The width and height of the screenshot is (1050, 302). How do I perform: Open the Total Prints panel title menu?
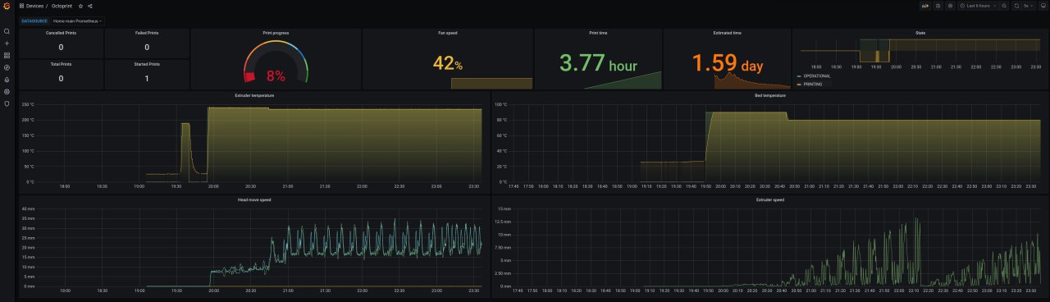tap(61, 63)
